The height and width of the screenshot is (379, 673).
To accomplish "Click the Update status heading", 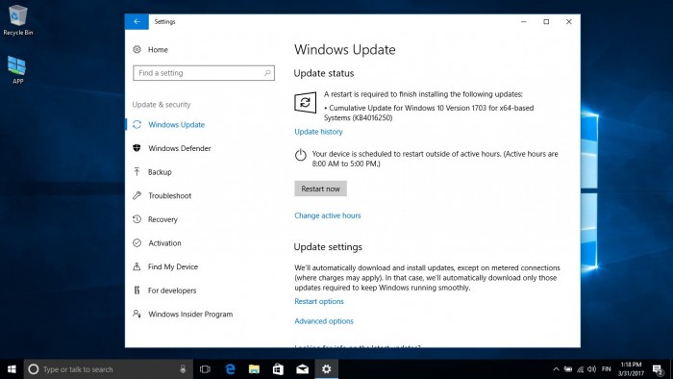I will 324,73.
